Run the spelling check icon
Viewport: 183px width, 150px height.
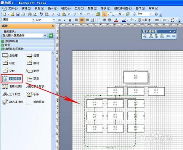[42, 14]
